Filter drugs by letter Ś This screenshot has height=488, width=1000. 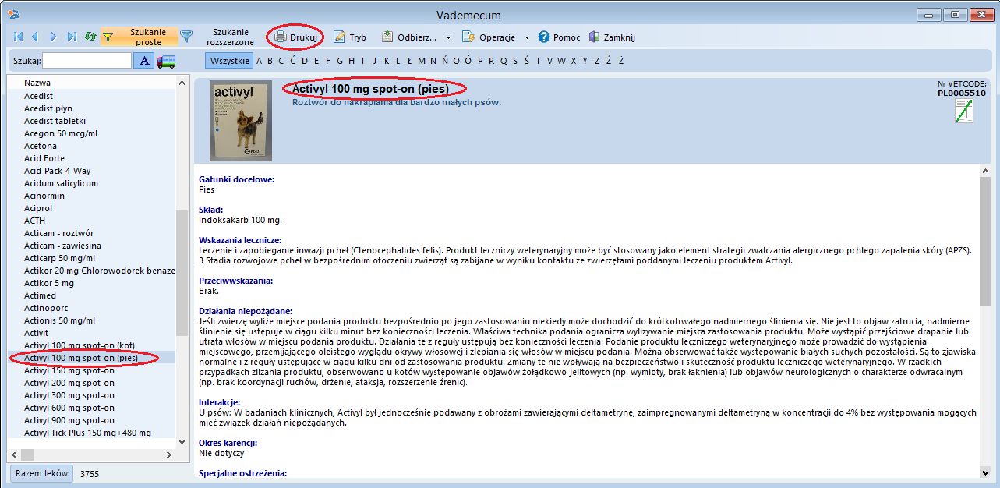[527, 61]
